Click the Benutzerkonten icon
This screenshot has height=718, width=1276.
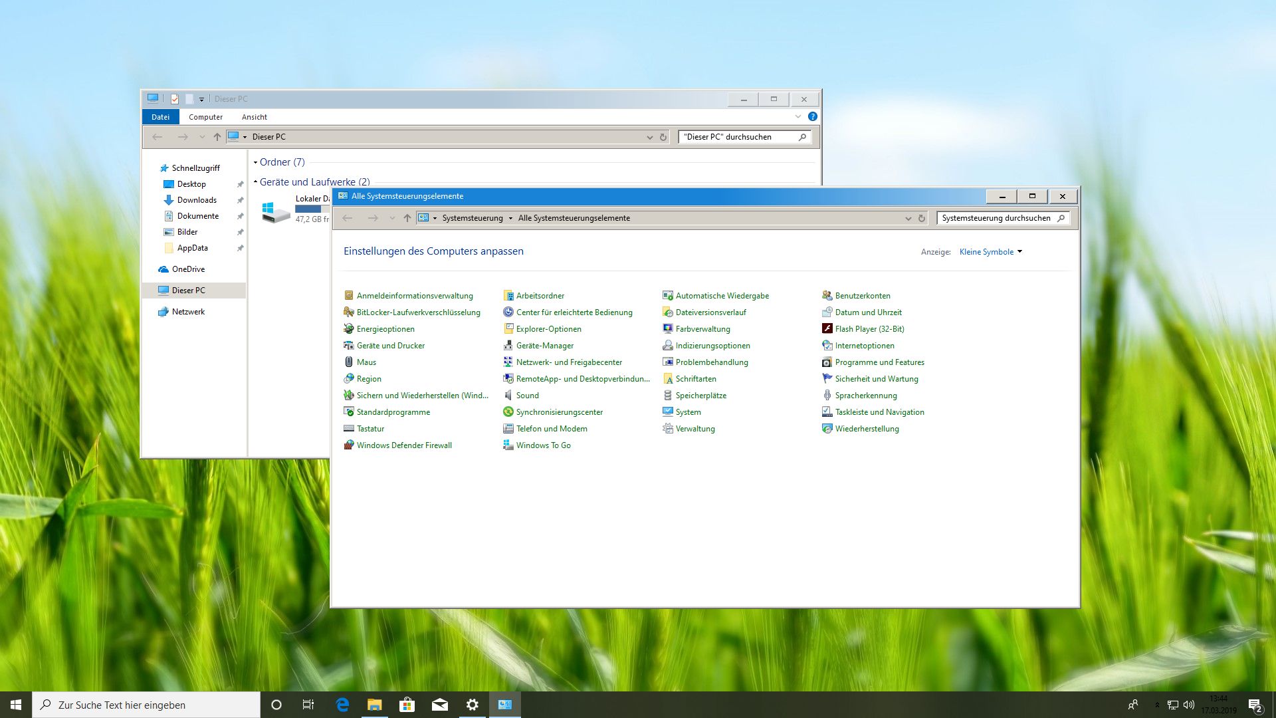click(x=827, y=296)
